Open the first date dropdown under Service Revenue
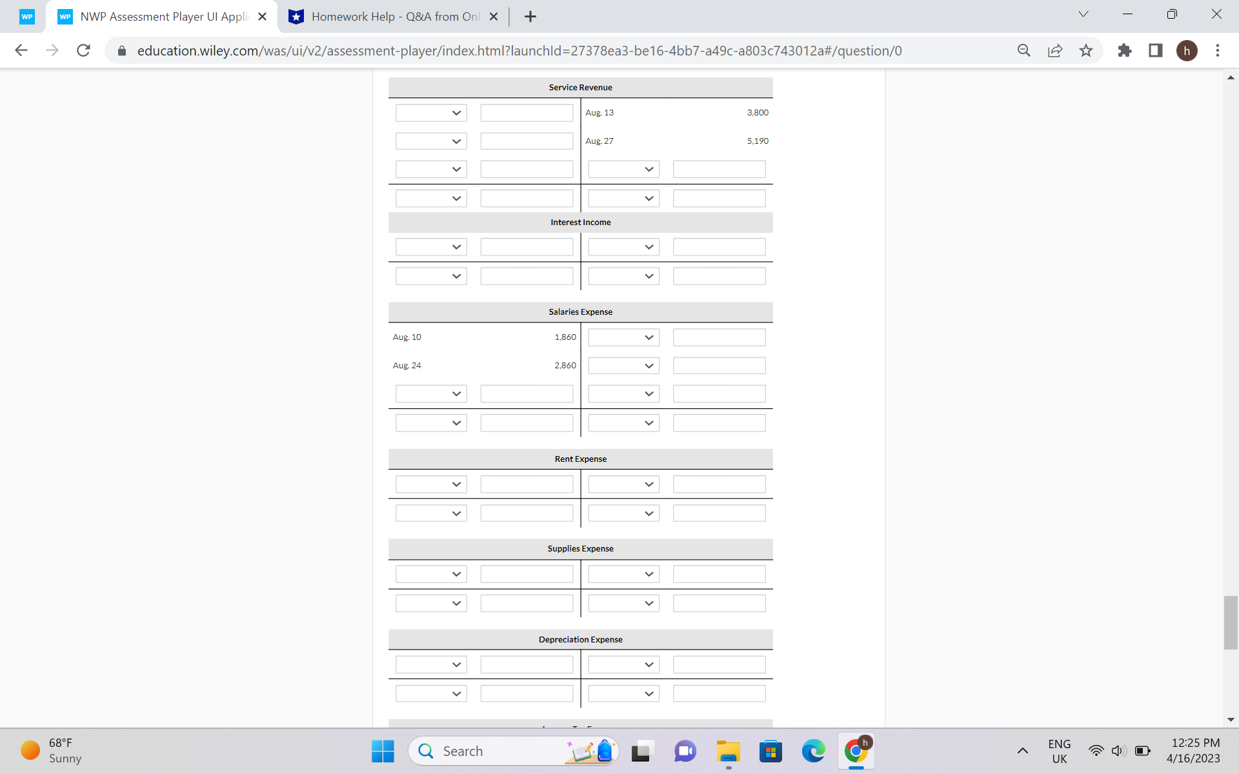Screen dimensions: 1239x774 pyautogui.click(x=430, y=112)
